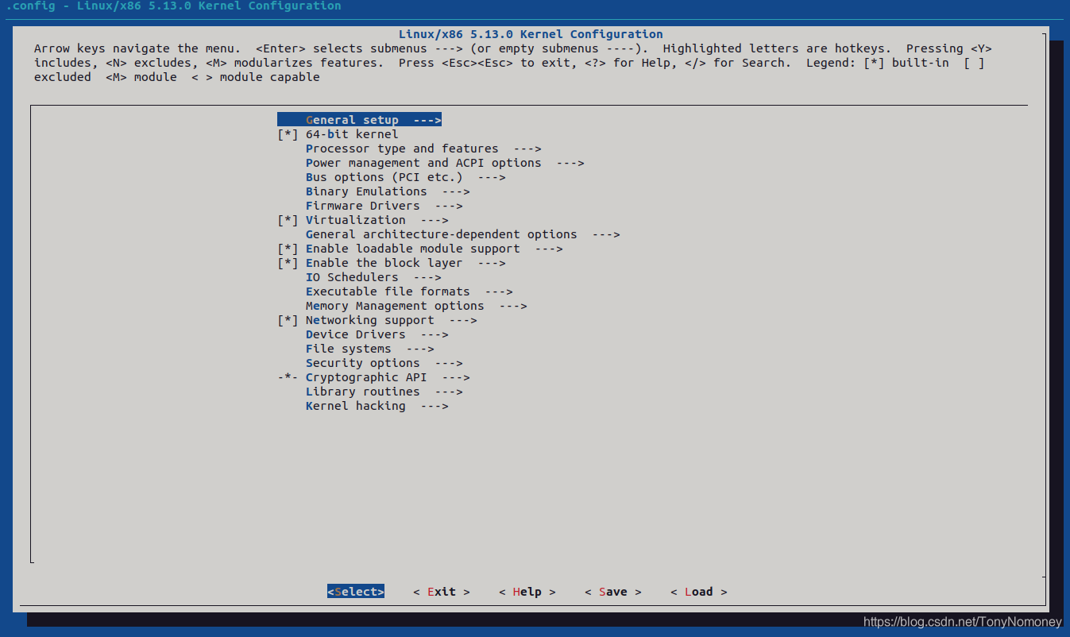Click the Help button

pos(527,592)
